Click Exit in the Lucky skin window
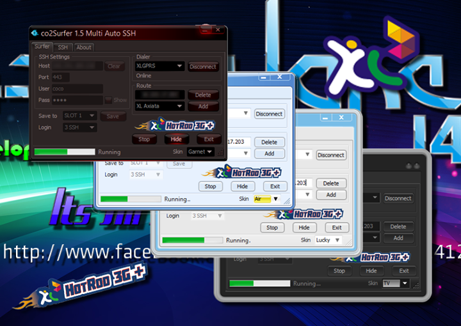The image size is (461, 326). 337,228
